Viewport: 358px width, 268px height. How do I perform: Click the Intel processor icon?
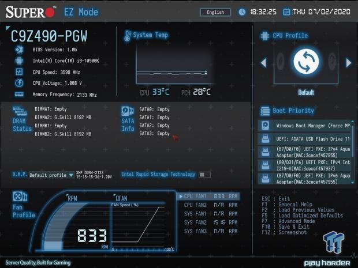coord(19,61)
